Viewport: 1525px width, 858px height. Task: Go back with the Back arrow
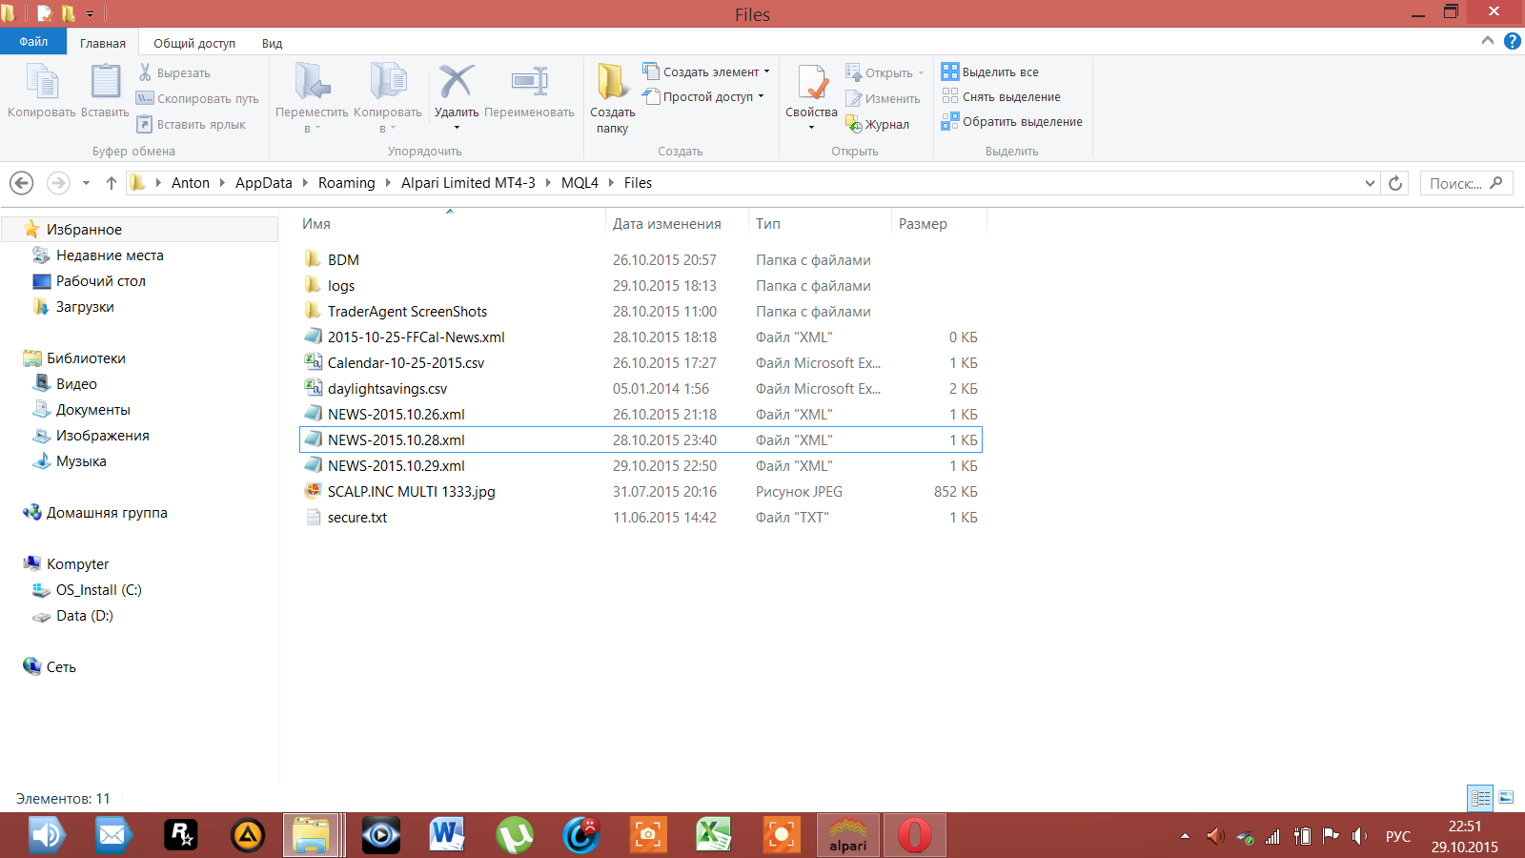click(x=22, y=183)
